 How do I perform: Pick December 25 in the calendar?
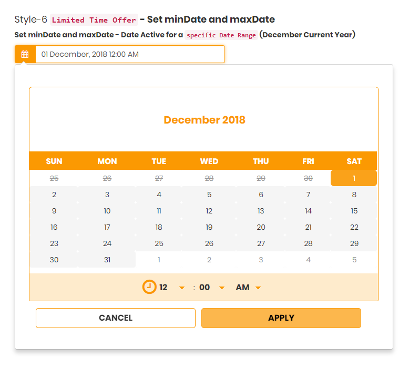pos(159,243)
